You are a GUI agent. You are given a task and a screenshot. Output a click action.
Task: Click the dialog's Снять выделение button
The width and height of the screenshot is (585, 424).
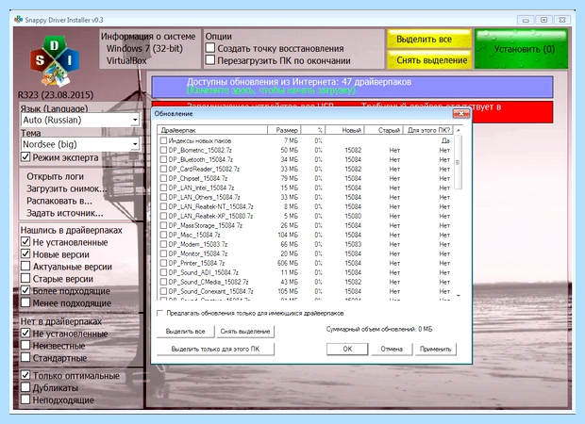(x=245, y=332)
